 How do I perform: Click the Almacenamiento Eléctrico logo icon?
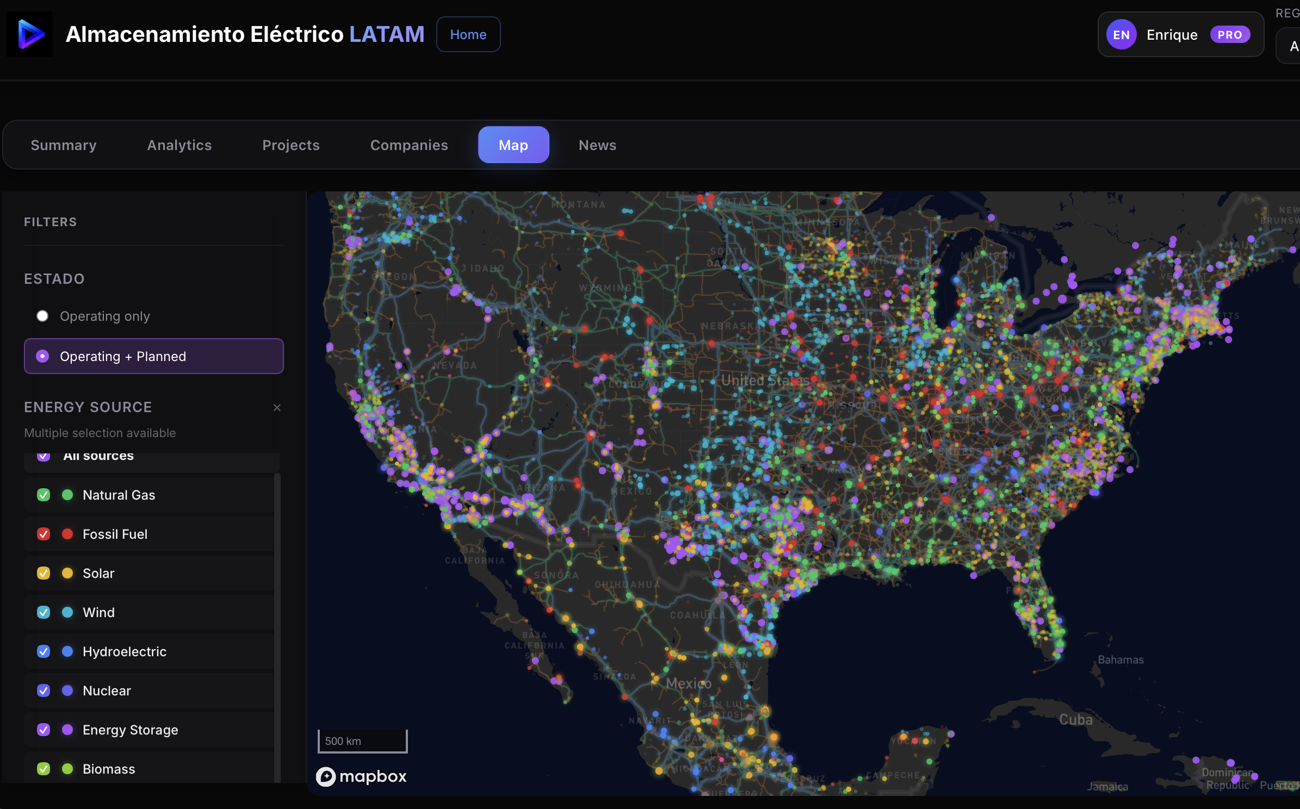(29, 34)
